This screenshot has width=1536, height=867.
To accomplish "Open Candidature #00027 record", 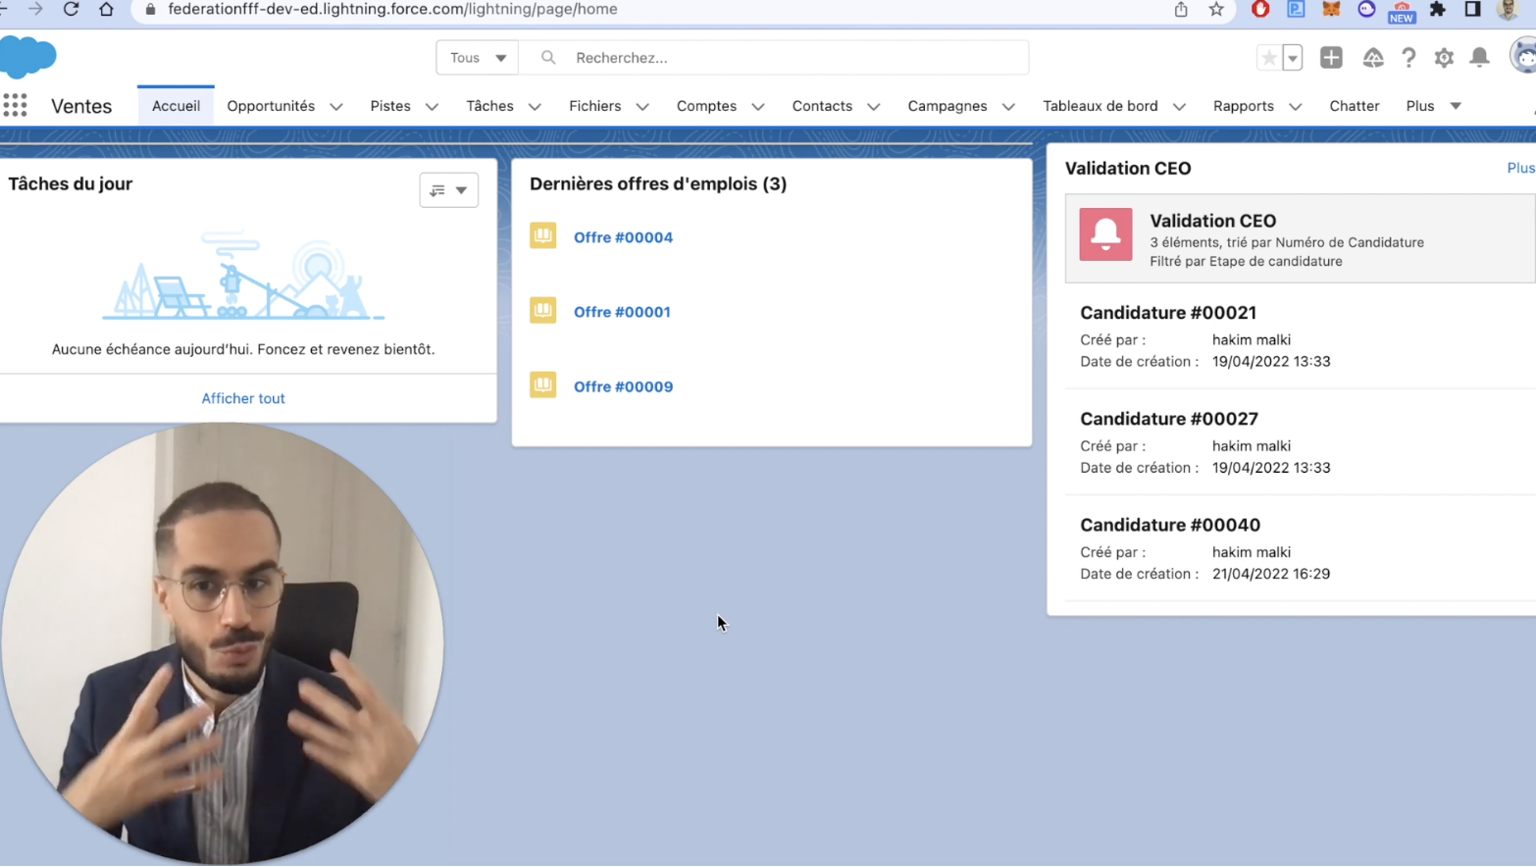I will pos(1169,419).
